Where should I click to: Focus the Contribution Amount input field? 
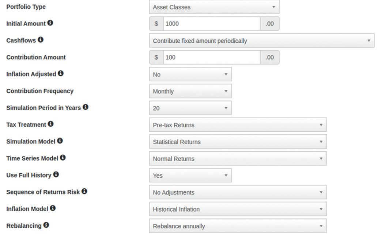tap(212, 57)
